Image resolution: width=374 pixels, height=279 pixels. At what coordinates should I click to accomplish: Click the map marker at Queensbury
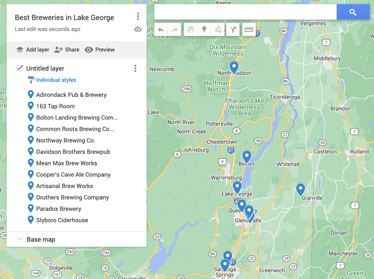click(x=241, y=205)
